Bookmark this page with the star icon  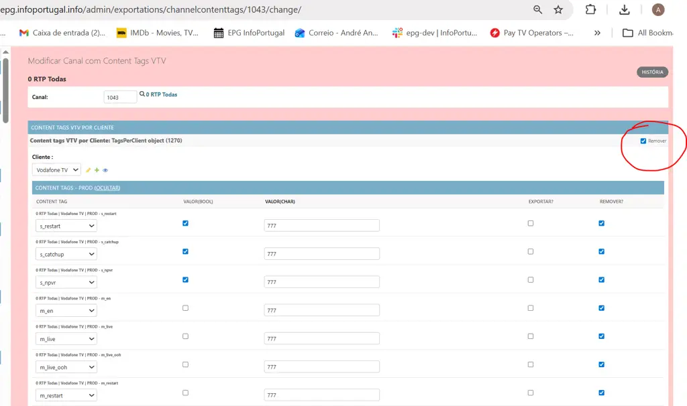point(558,9)
